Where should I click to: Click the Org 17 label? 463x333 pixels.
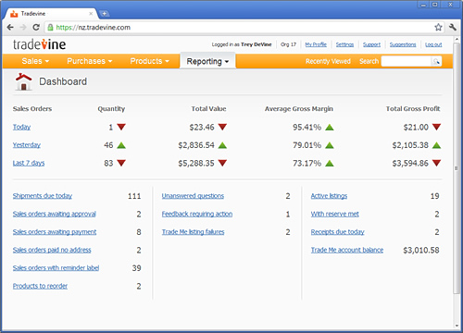pyautogui.click(x=288, y=44)
